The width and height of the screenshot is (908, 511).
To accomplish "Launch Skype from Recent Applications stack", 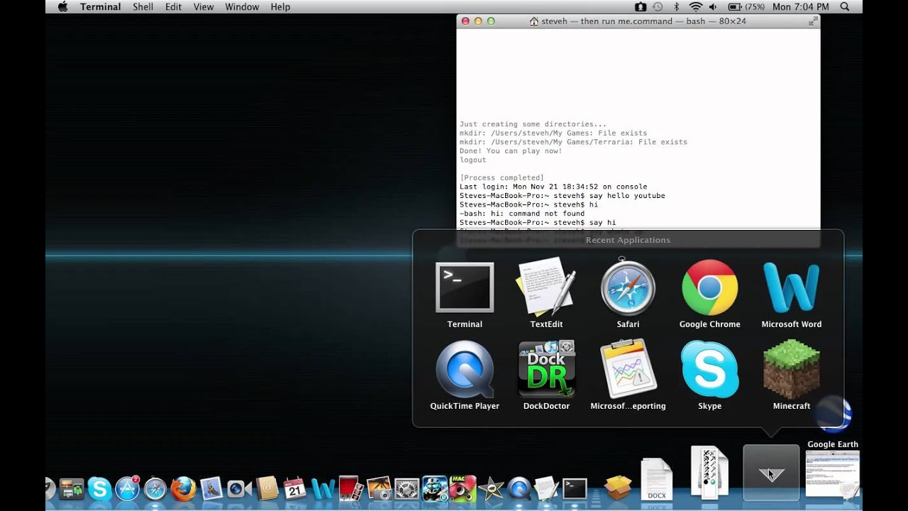I will [x=709, y=369].
